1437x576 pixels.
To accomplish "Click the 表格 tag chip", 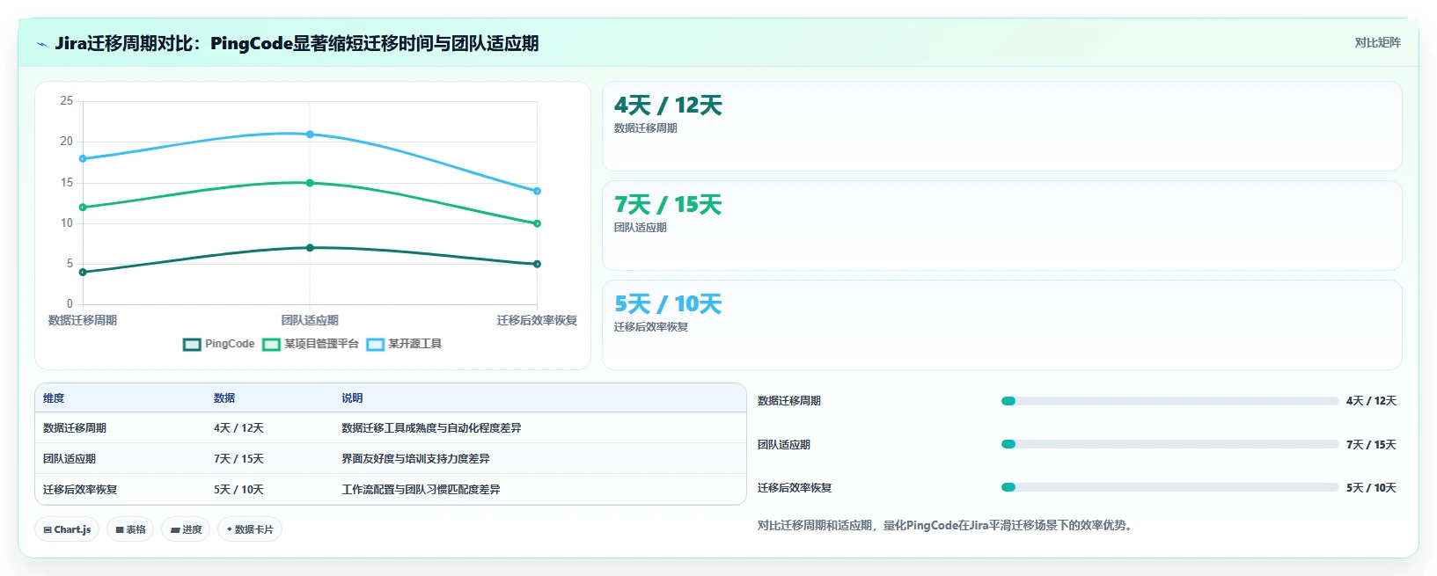I will coord(130,529).
